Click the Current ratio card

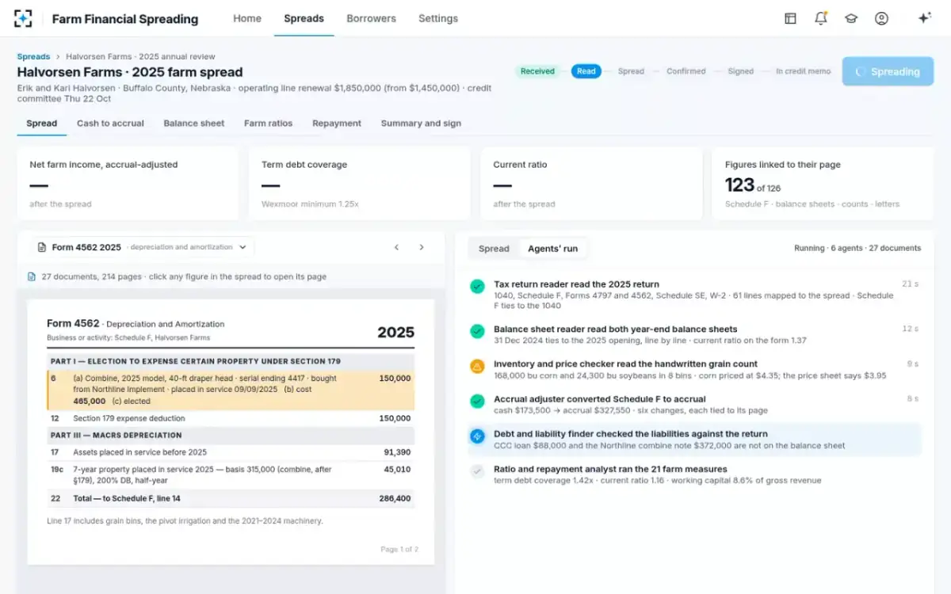[x=591, y=183]
